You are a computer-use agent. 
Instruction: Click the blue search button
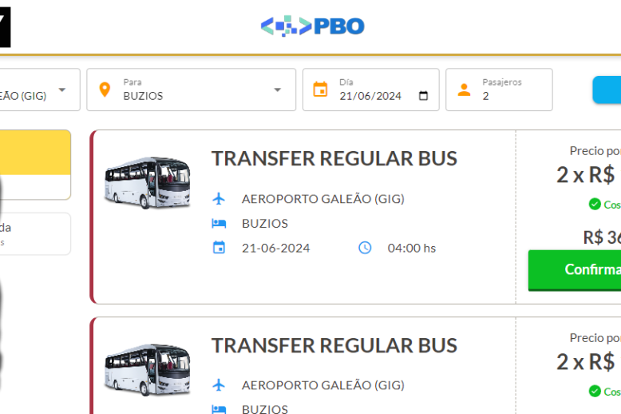(x=607, y=90)
